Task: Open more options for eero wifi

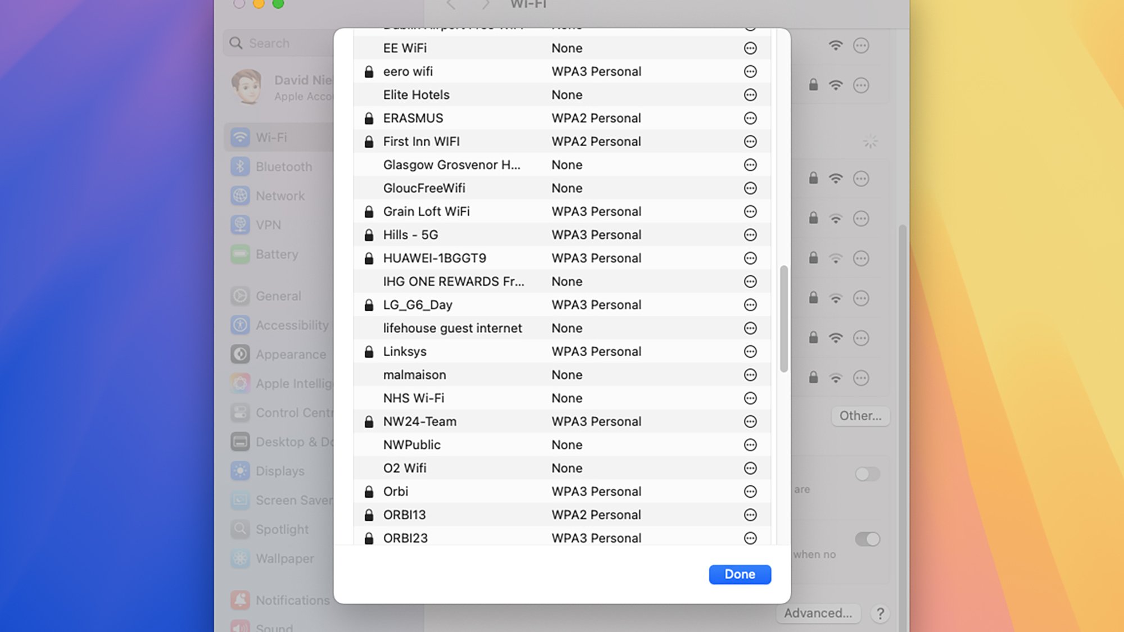Action: click(x=750, y=71)
